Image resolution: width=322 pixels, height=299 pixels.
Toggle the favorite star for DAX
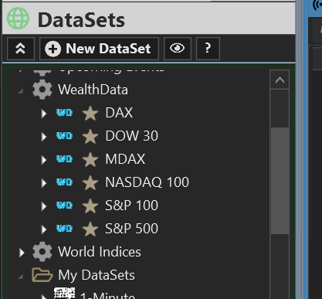coord(90,113)
